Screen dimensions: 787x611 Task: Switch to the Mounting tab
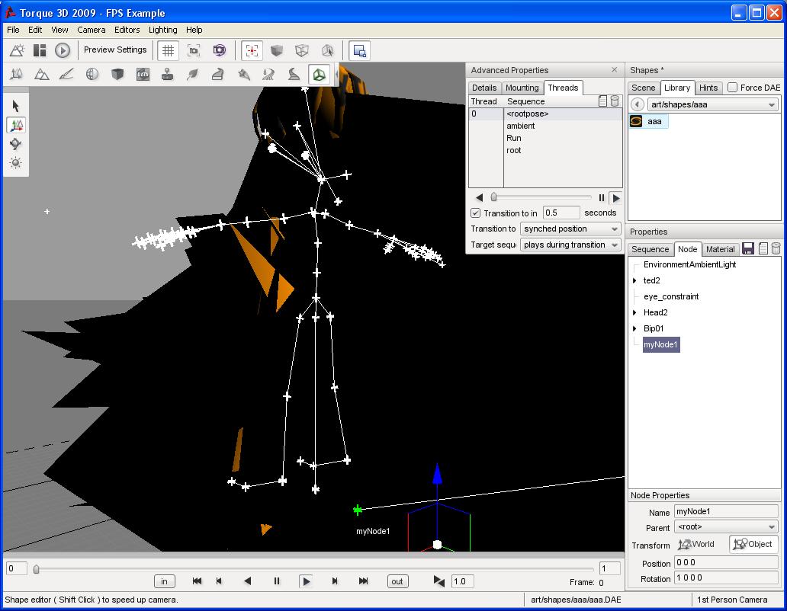click(522, 88)
